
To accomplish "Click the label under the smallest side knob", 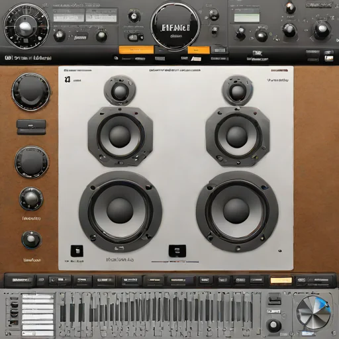I will (32, 260).
